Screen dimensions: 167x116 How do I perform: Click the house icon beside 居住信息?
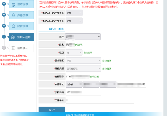click(x=14, y=26)
